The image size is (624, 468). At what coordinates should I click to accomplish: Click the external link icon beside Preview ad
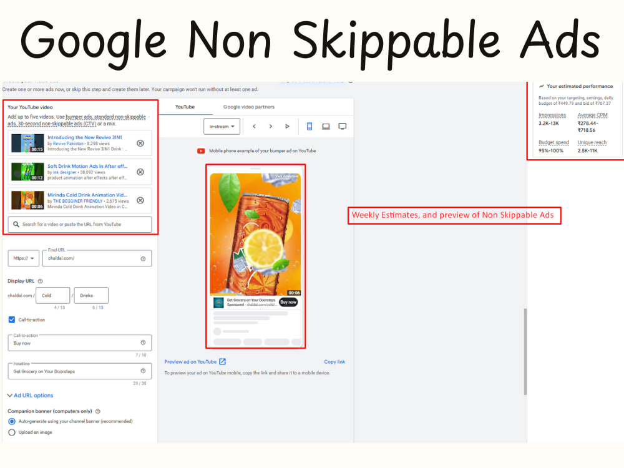223,362
